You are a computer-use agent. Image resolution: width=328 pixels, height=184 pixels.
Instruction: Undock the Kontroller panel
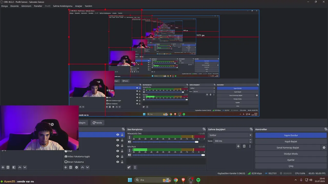(326, 129)
